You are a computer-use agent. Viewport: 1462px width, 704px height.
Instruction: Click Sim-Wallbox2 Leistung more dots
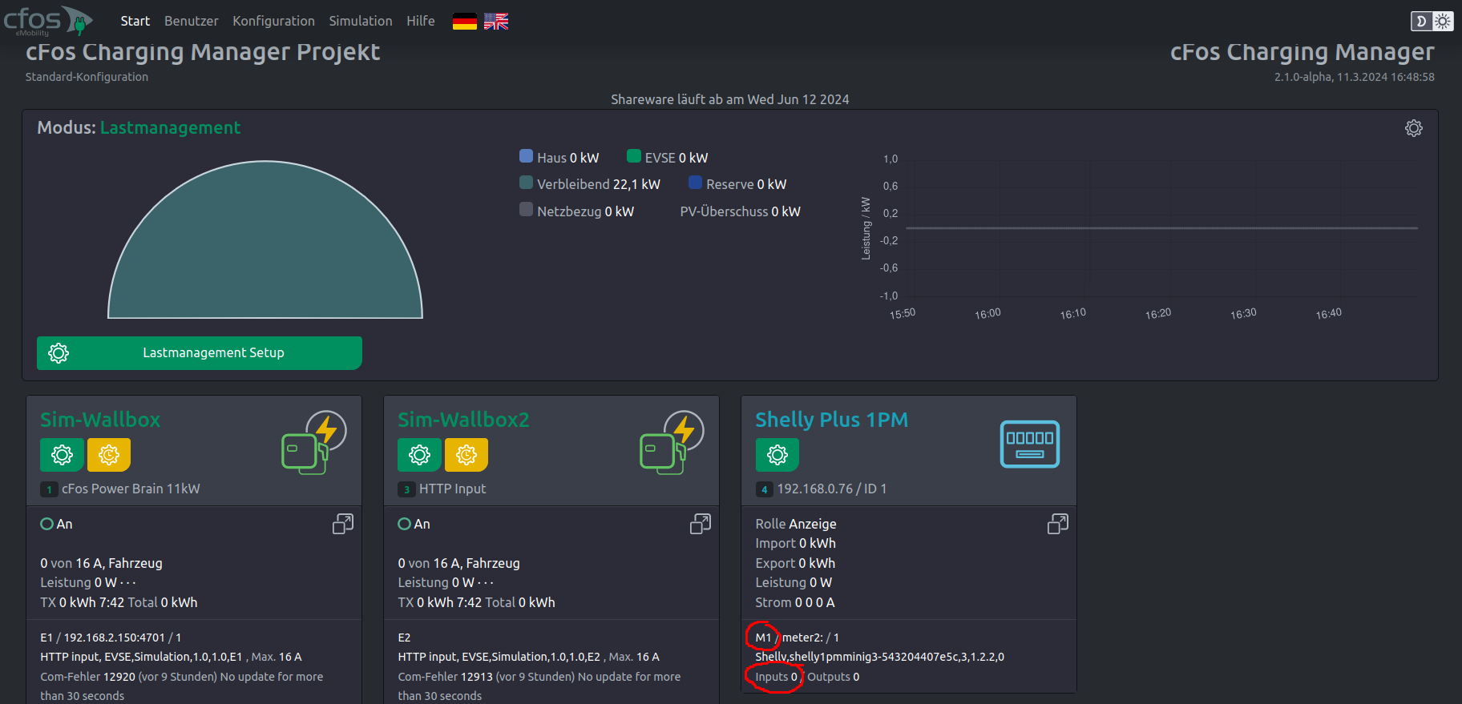coord(485,583)
